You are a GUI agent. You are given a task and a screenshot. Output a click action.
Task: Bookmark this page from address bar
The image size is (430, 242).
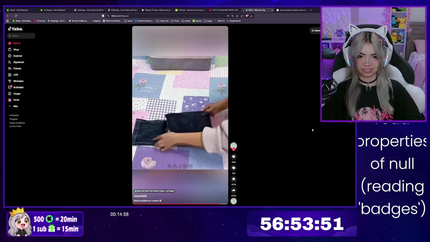(103, 16)
